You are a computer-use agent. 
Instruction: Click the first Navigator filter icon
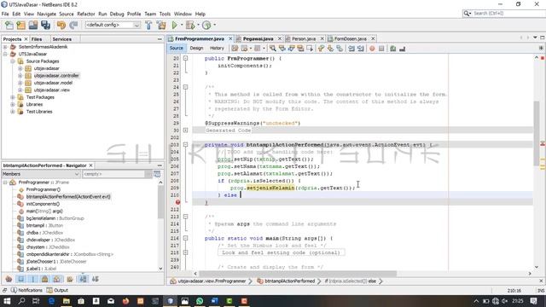point(9,279)
